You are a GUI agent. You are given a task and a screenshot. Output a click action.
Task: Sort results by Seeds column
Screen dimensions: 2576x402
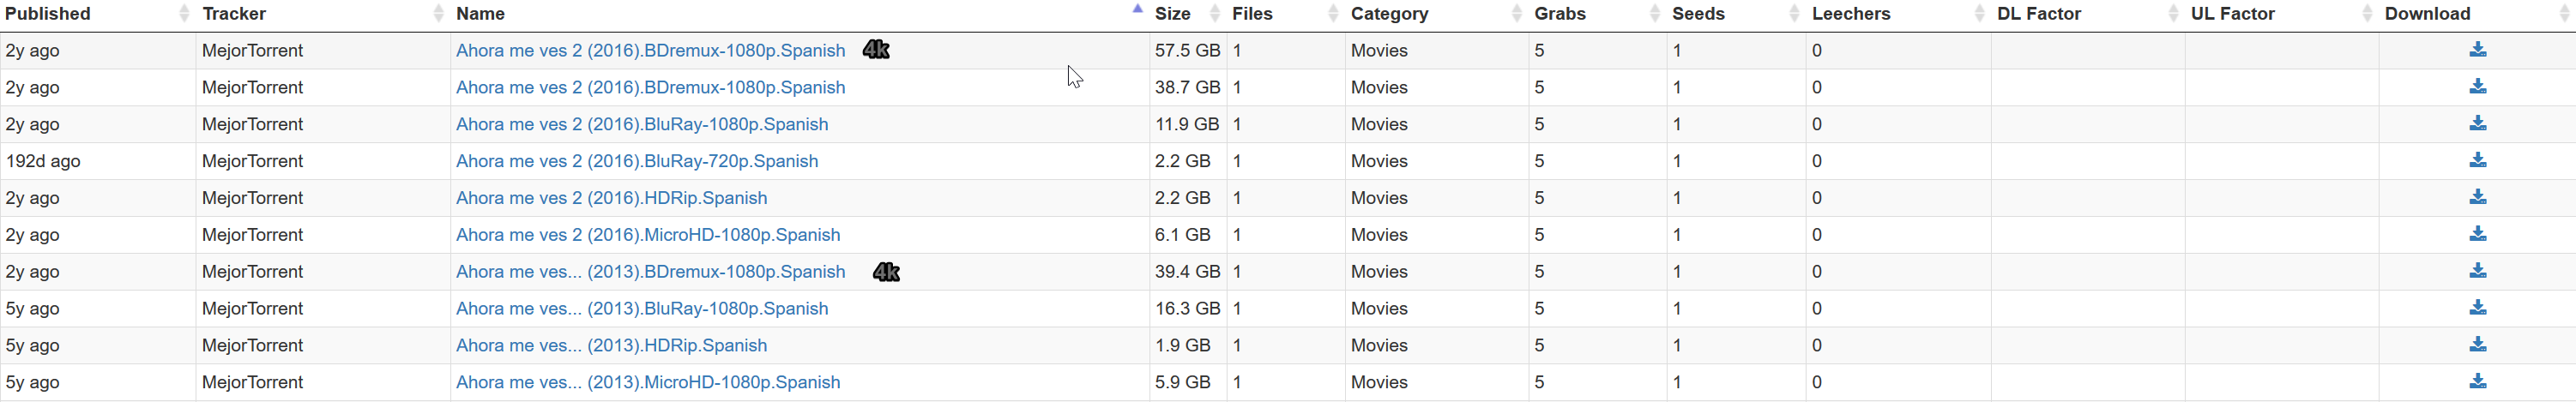coord(1698,14)
